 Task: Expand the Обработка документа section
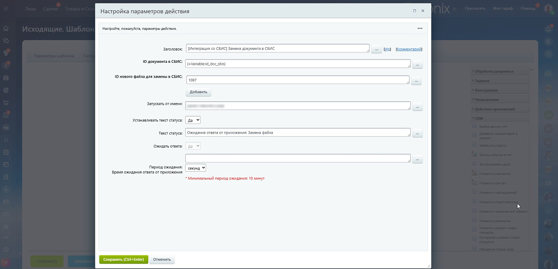coord(500,71)
